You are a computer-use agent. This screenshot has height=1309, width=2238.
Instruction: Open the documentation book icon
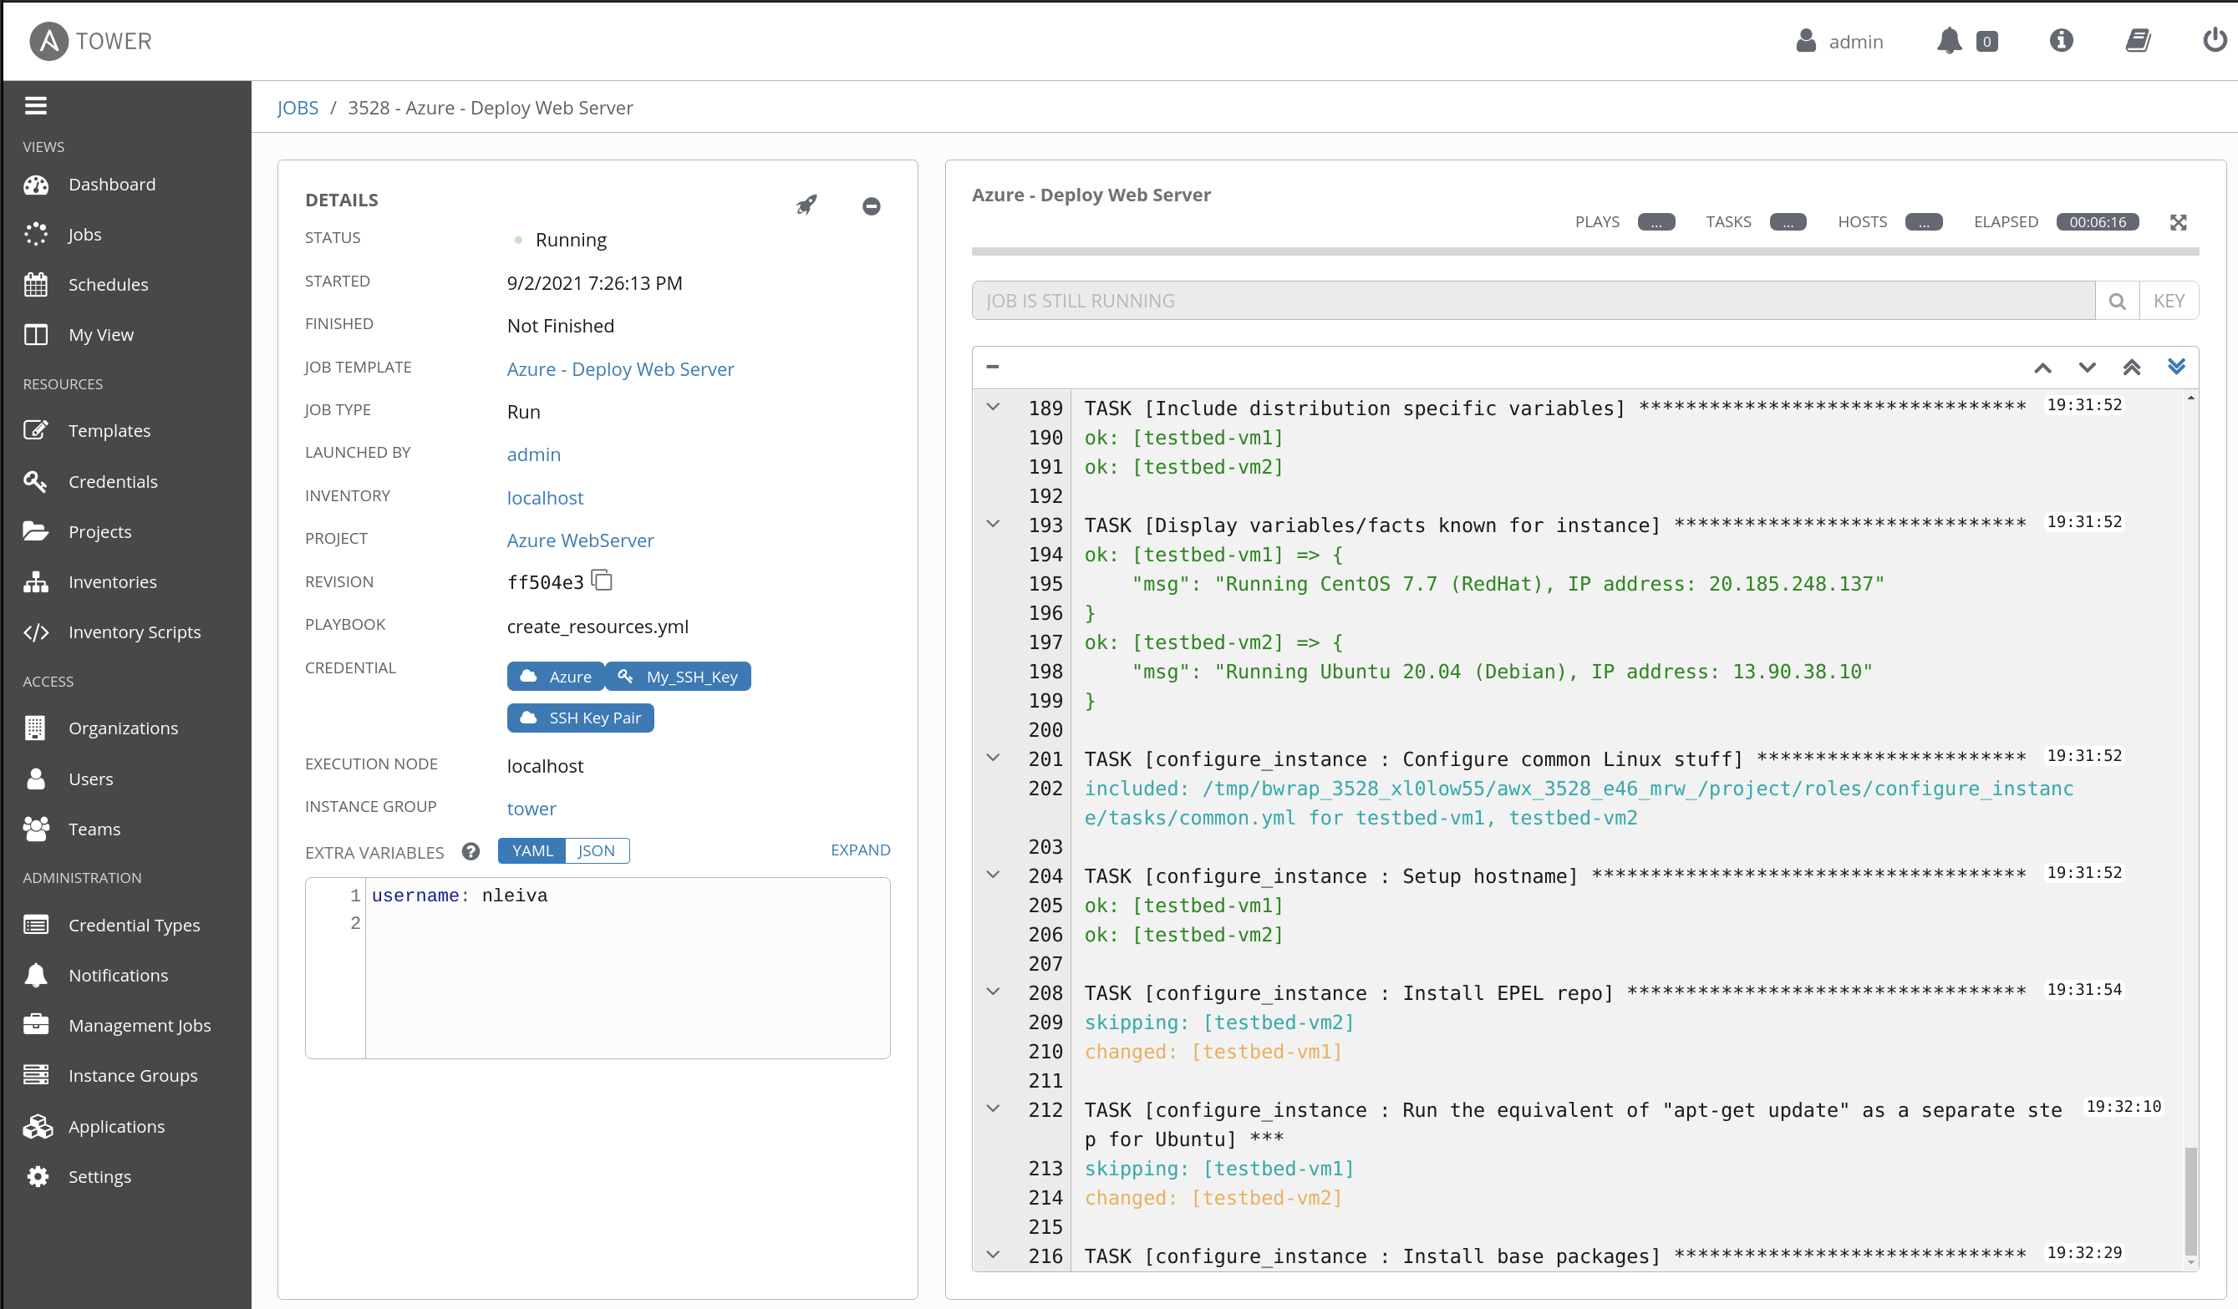tap(2138, 41)
